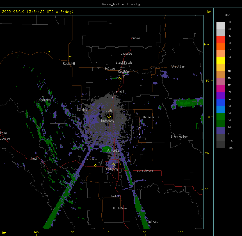The image size is (242, 236).
Task: Click the Lacombe town label
Action: (x=126, y=54)
